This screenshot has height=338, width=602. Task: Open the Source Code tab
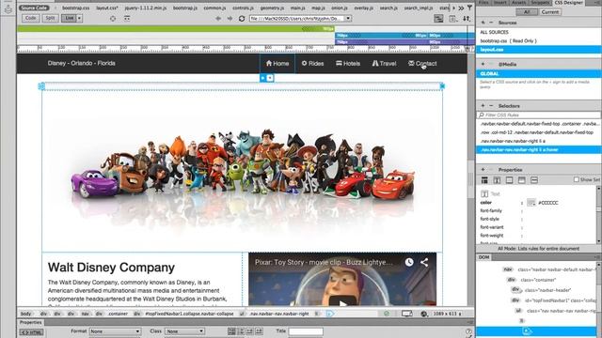[x=34, y=8]
